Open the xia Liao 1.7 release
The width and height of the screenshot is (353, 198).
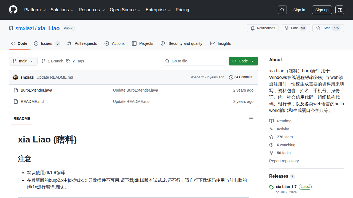[286, 187]
